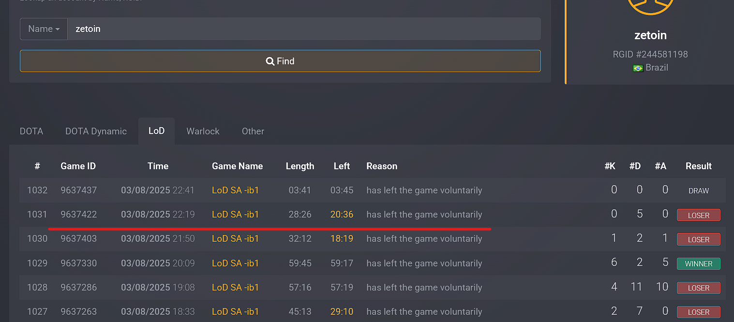The height and width of the screenshot is (322, 734).
Task: Click the LOSER badge in row 1027
Action: coord(699,312)
